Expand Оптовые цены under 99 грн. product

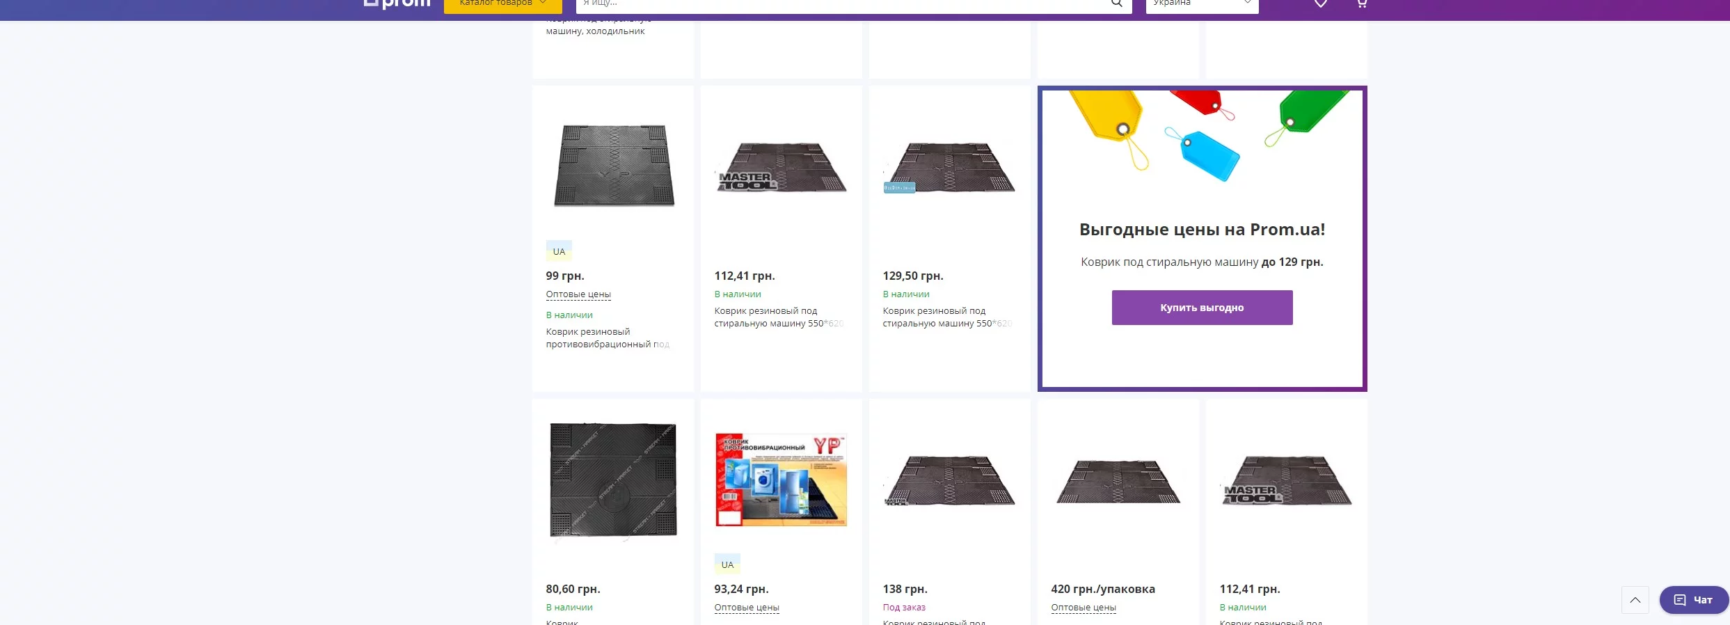[578, 294]
